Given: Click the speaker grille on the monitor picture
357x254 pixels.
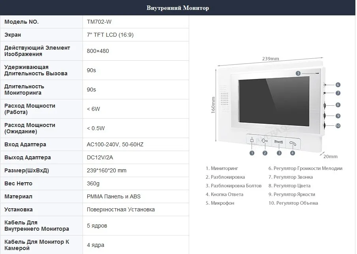Looking at the screenshot, I should coord(224,99).
